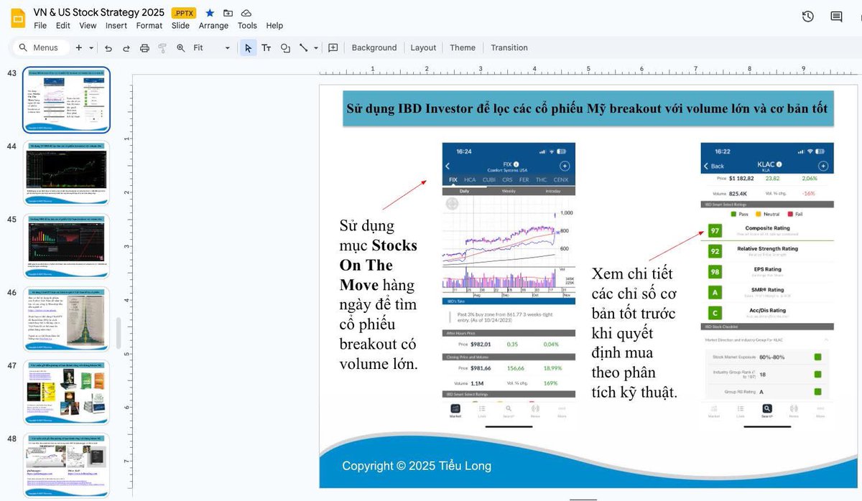This screenshot has width=862, height=501.
Task: Open the Edit menu
Action: click(63, 26)
